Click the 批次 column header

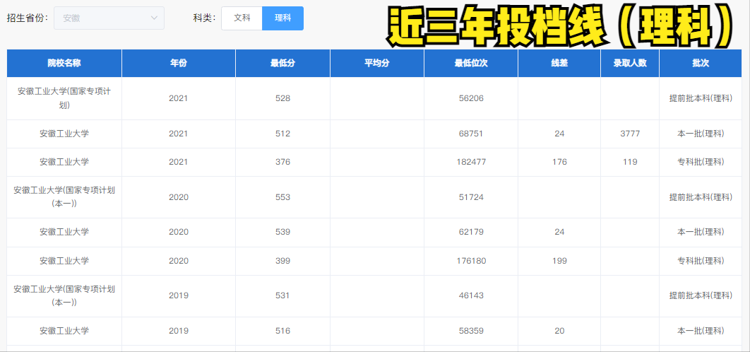pyautogui.click(x=701, y=63)
